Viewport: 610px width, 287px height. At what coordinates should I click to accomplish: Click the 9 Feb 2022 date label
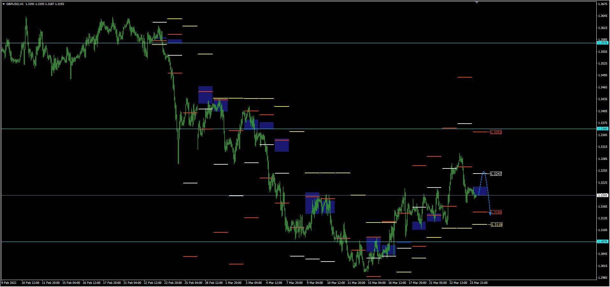coord(9,283)
